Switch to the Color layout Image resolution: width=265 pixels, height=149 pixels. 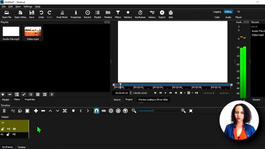[217, 17]
